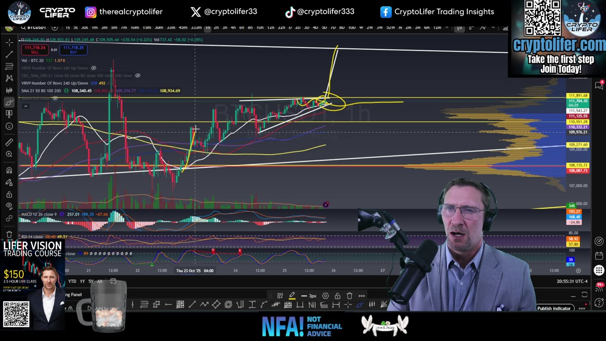Collapse the indicator legend chevron
This screenshot has height=341, width=606.
pyautogui.click(x=26, y=106)
